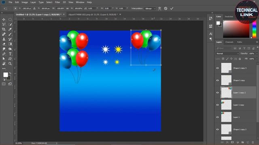The width and height of the screenshot is (259, 145).
Task: Swap foreground and background colors
Action: coord(10,73)
